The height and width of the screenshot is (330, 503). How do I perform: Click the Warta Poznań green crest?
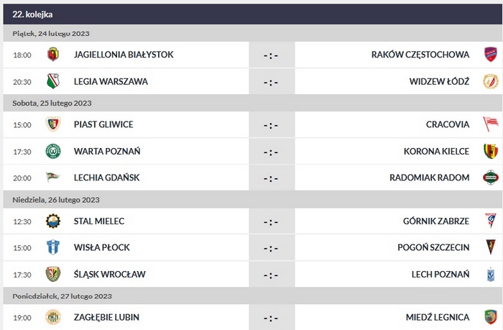52,151
